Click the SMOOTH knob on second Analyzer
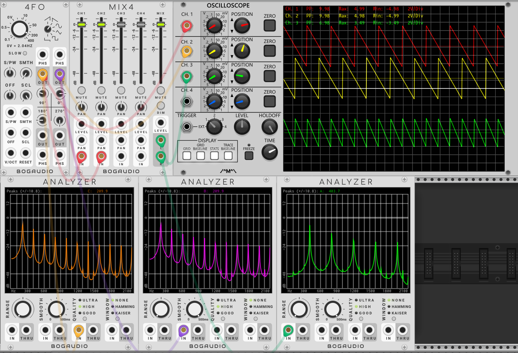This screenshot has height=353, width=518. 194,309
